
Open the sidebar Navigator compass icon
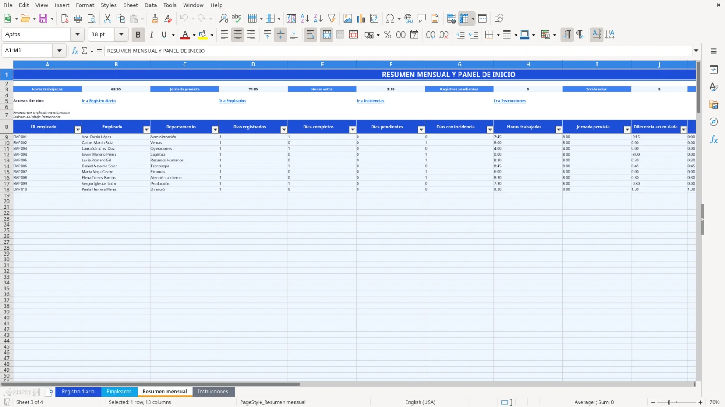click(x=714, y=122)
